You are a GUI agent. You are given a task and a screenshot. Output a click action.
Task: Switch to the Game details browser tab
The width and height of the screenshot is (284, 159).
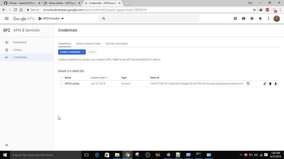coord(62,3)
